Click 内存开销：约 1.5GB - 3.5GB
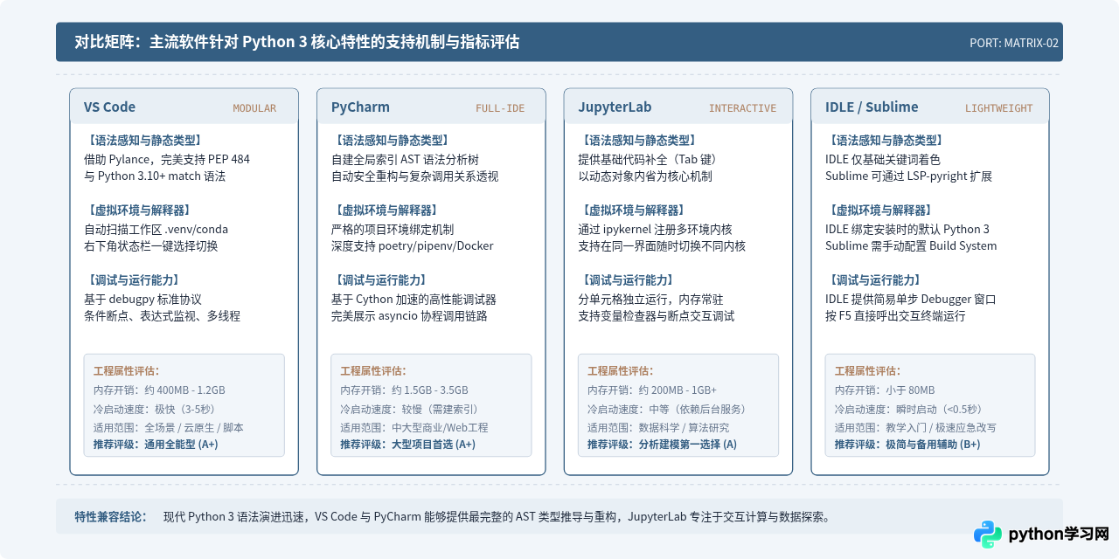This screenshot has height=559, width=1119. coord(404,390)
